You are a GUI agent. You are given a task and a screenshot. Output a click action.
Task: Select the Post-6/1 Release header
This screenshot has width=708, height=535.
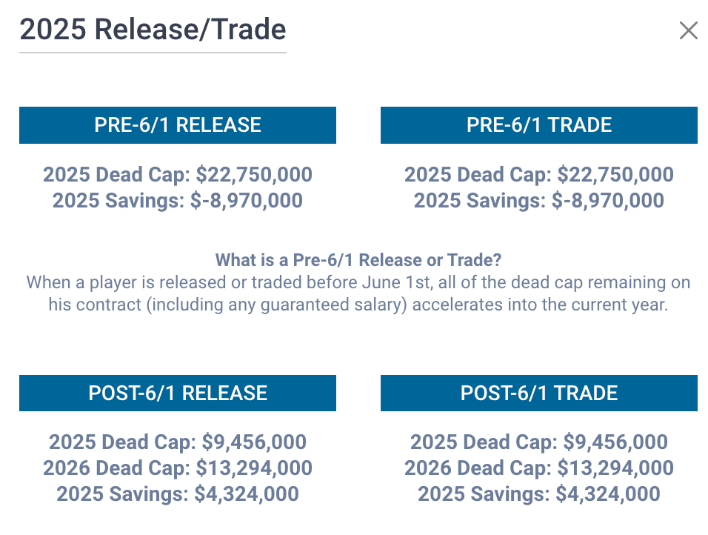point(178,393)
